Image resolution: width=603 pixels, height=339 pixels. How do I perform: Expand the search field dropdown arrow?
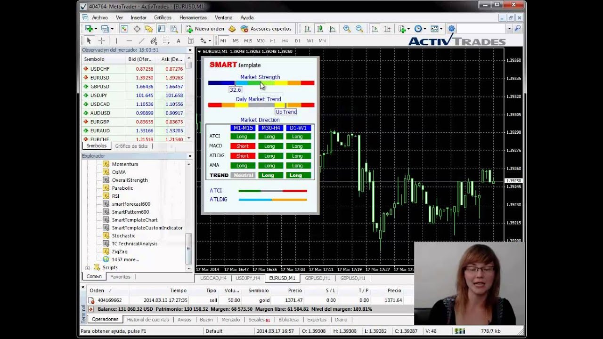[509, 29]
